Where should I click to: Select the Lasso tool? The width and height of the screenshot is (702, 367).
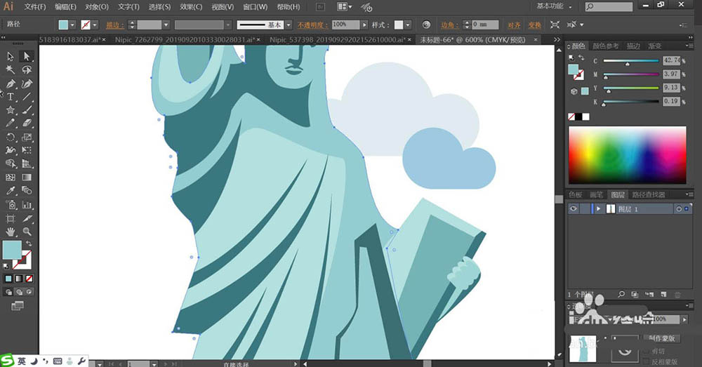(27, 69)
